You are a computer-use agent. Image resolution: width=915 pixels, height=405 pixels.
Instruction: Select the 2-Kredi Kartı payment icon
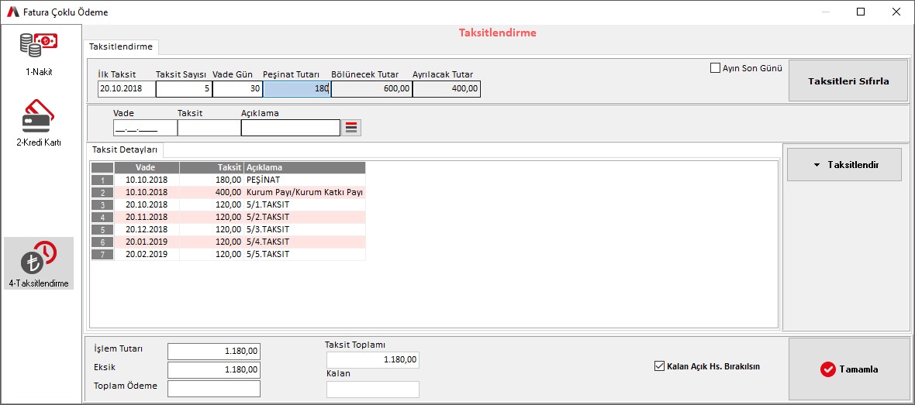click(39, 116)
